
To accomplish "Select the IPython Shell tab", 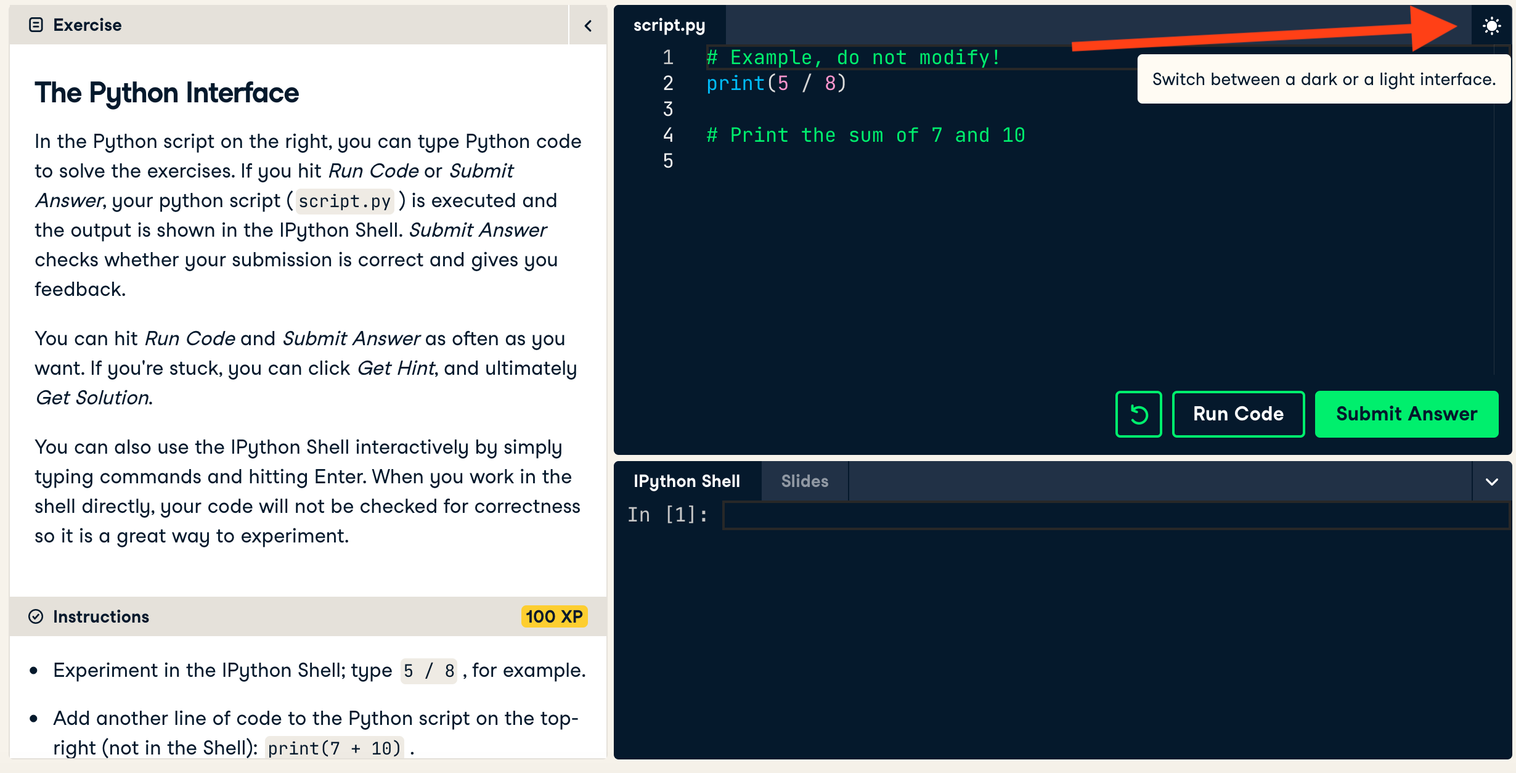I will tap(687, 481).
